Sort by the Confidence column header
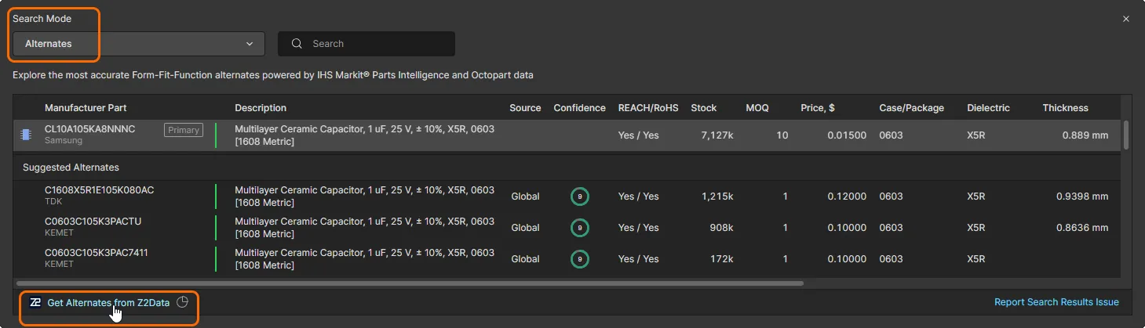 click(579, 108)
